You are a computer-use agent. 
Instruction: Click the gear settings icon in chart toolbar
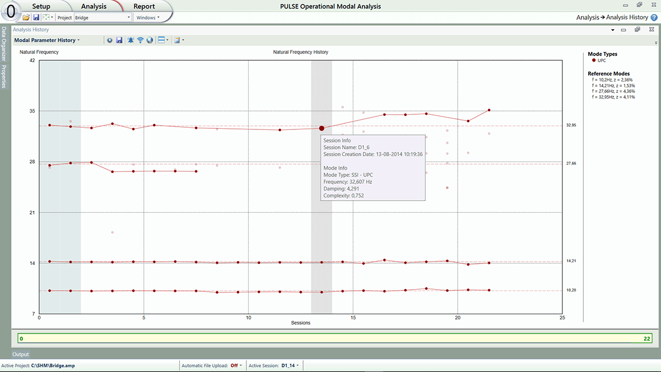(110, 40)
